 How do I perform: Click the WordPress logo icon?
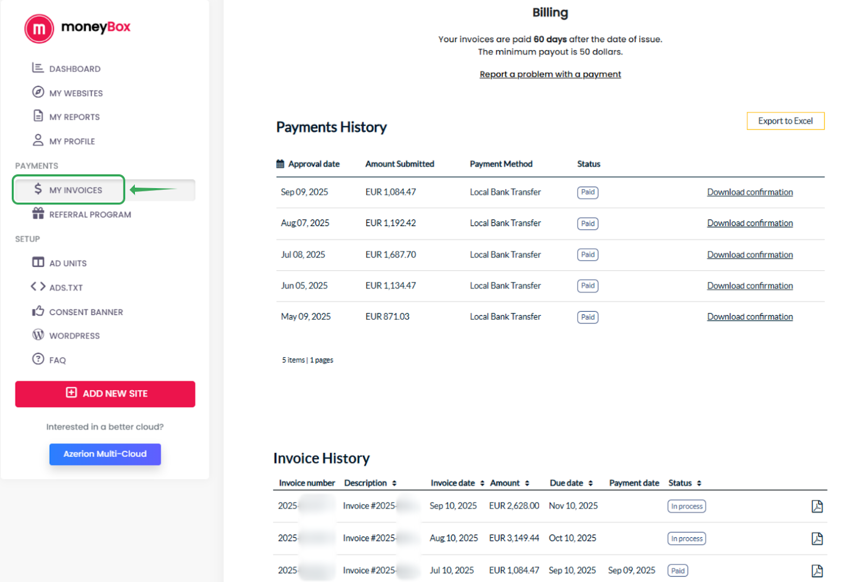tap(38, 335)
